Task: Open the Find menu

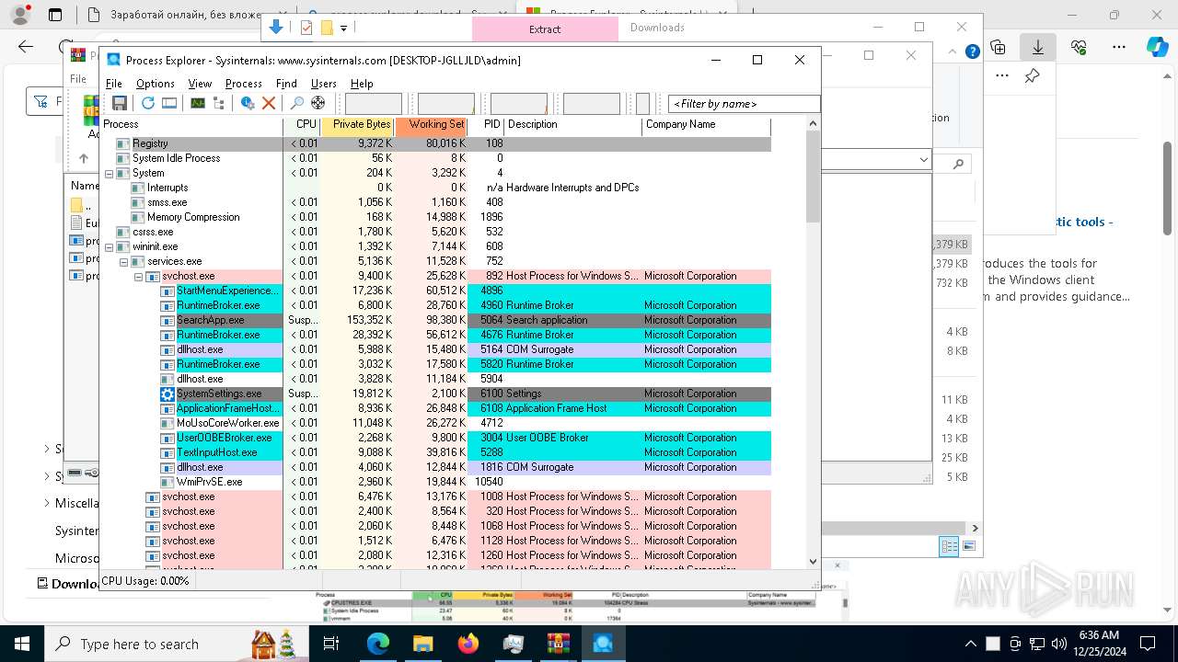Action: coord(286,84)
